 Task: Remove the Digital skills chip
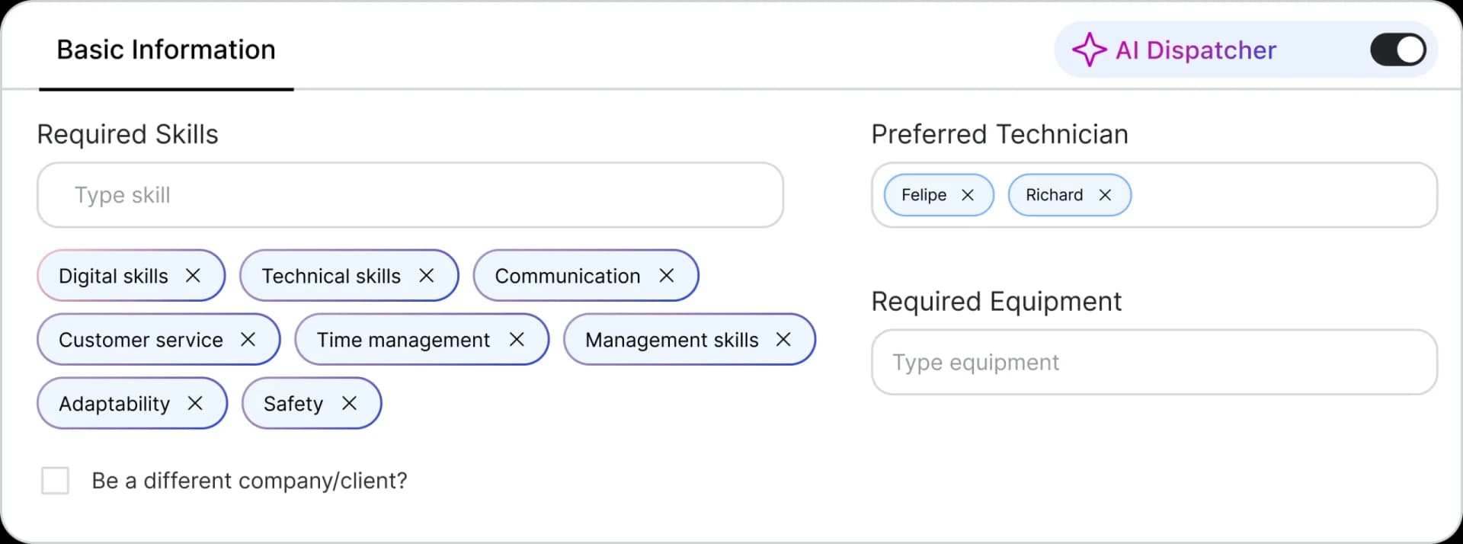[x=193, y=276]
